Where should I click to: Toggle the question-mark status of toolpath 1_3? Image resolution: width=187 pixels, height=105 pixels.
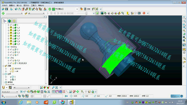point(11,28)
